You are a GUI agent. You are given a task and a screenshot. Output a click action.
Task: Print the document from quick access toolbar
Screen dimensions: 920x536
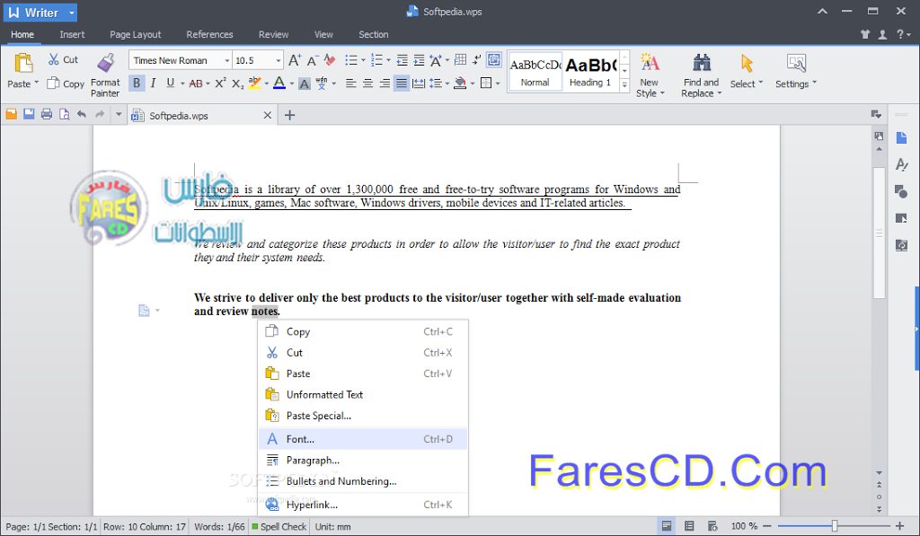[47, 114]
